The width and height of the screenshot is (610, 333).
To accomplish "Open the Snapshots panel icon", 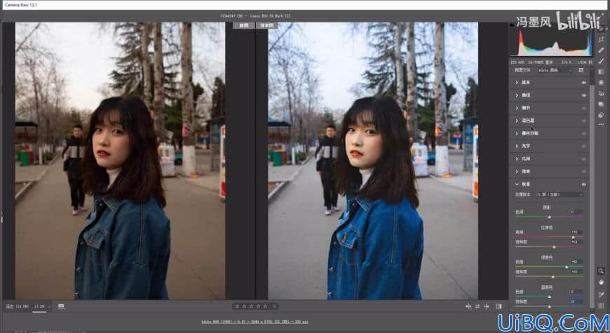I will point(601,104).
